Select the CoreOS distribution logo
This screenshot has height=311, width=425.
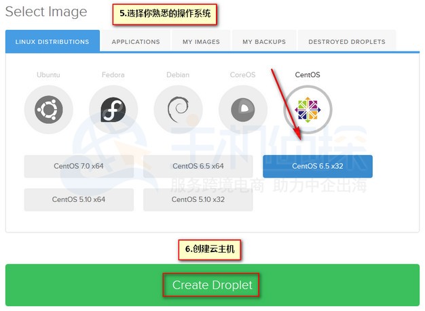[x=243, y=110]
